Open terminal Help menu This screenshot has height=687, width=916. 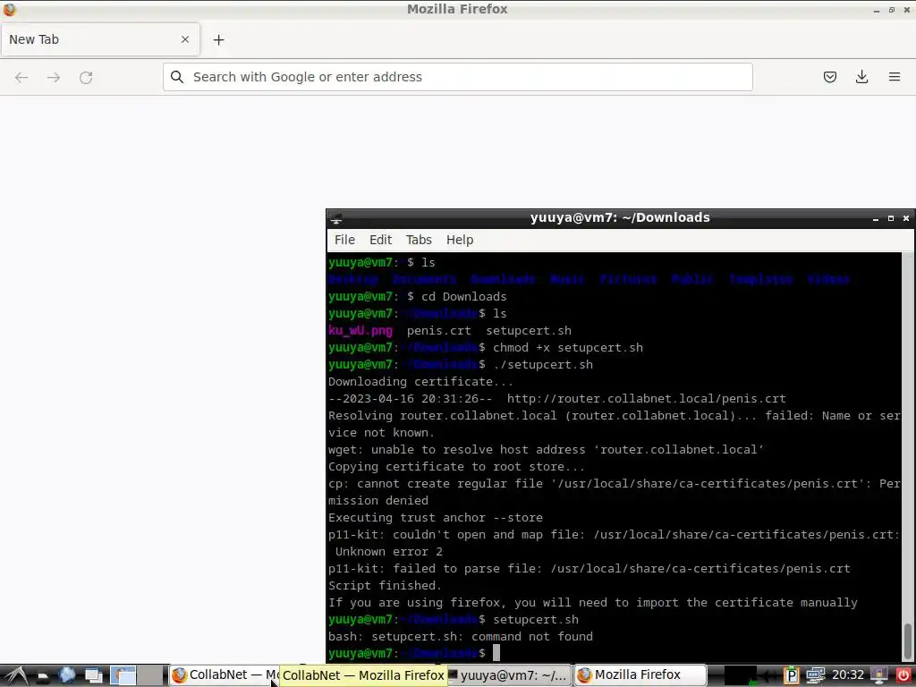[x=460, y=240]
